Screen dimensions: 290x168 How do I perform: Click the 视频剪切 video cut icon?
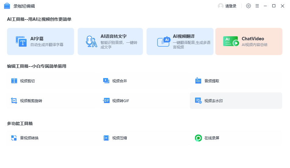click(x=14, y=81)
